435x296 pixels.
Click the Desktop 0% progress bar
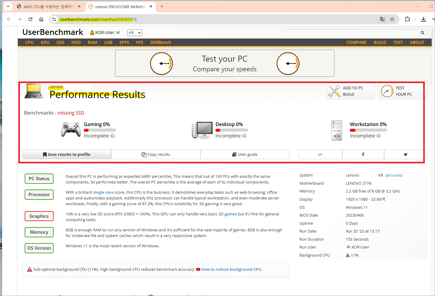(x=232, y=130)
